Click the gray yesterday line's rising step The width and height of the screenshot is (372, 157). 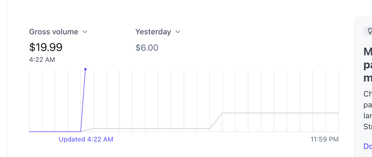pyautogui.click(x=216, y=120)
